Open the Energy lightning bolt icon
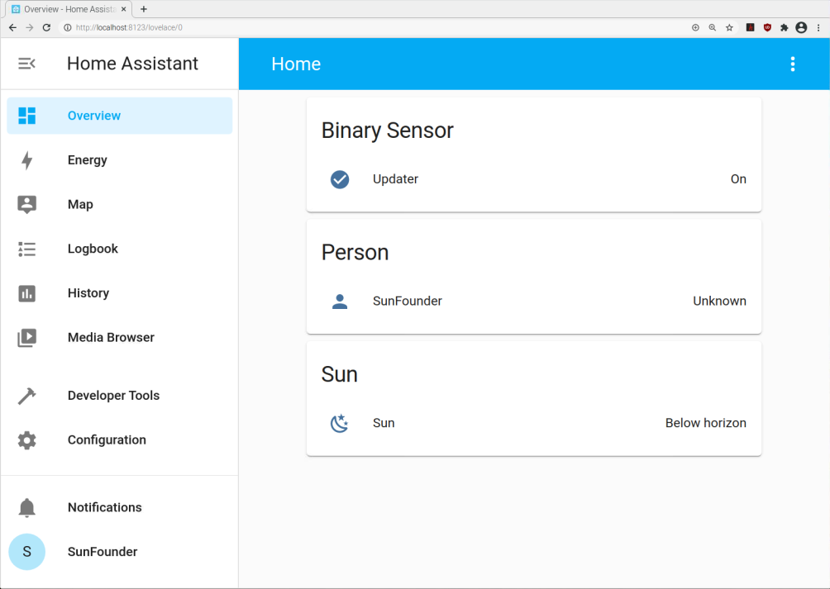 [27, 160]
